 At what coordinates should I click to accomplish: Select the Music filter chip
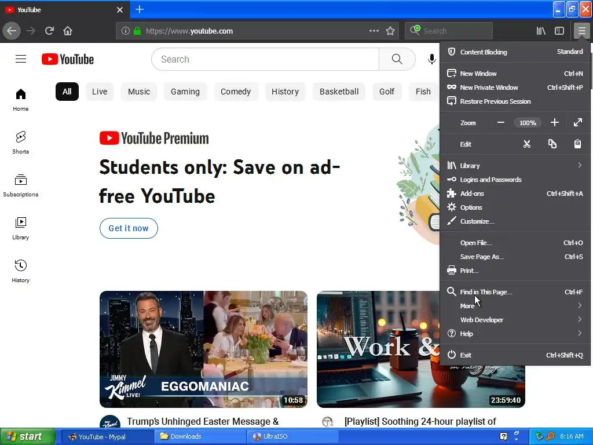139,92
